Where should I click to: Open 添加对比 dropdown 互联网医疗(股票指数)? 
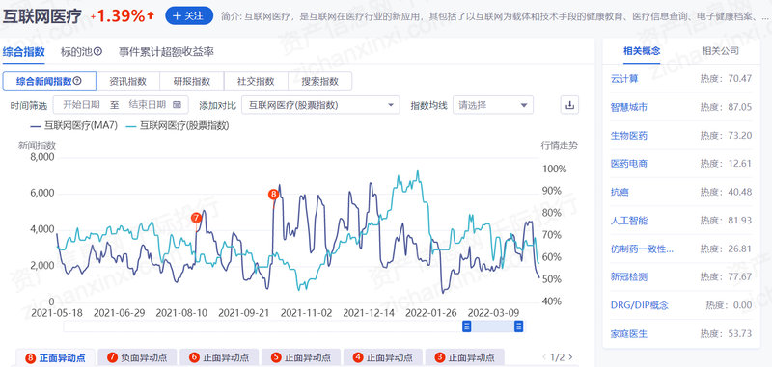320,105
